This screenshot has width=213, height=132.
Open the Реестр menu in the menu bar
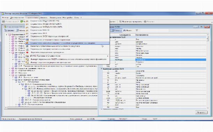5,18
